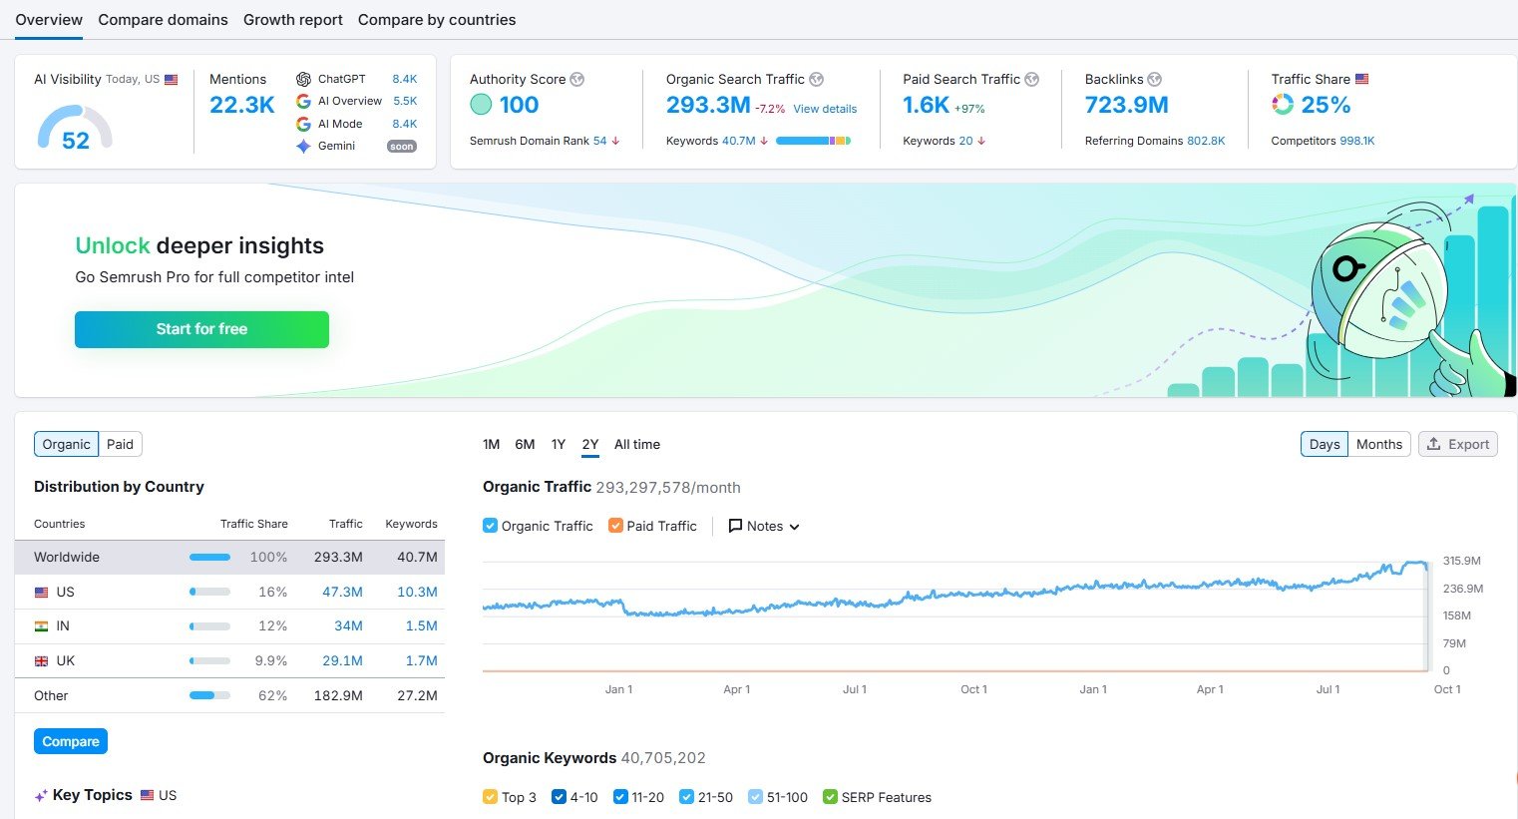Select the Gemini icon in Mentions panel
Screen dimensions: 1518x819
[x=303, y=146]
